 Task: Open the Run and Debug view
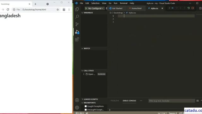77,32
